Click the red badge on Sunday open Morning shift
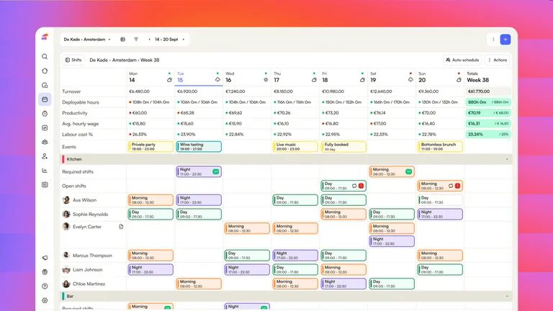Image resolution: width=553 pixels, height=311 pixels. coord(457,186)
